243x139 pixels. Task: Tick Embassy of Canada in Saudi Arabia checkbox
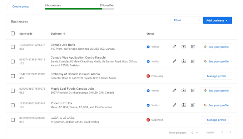13,76
